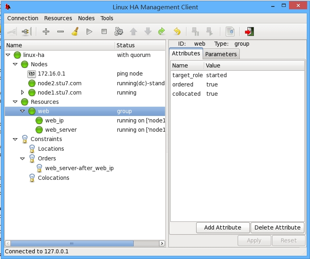Collapse the Constraints tree branch

click(15, 139)
